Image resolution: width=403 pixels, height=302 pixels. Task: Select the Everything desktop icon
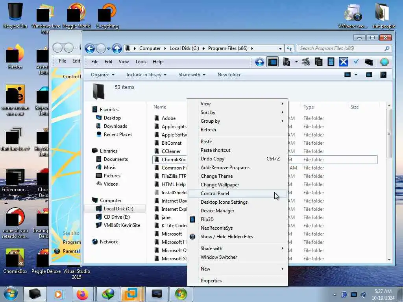point(107,15)
